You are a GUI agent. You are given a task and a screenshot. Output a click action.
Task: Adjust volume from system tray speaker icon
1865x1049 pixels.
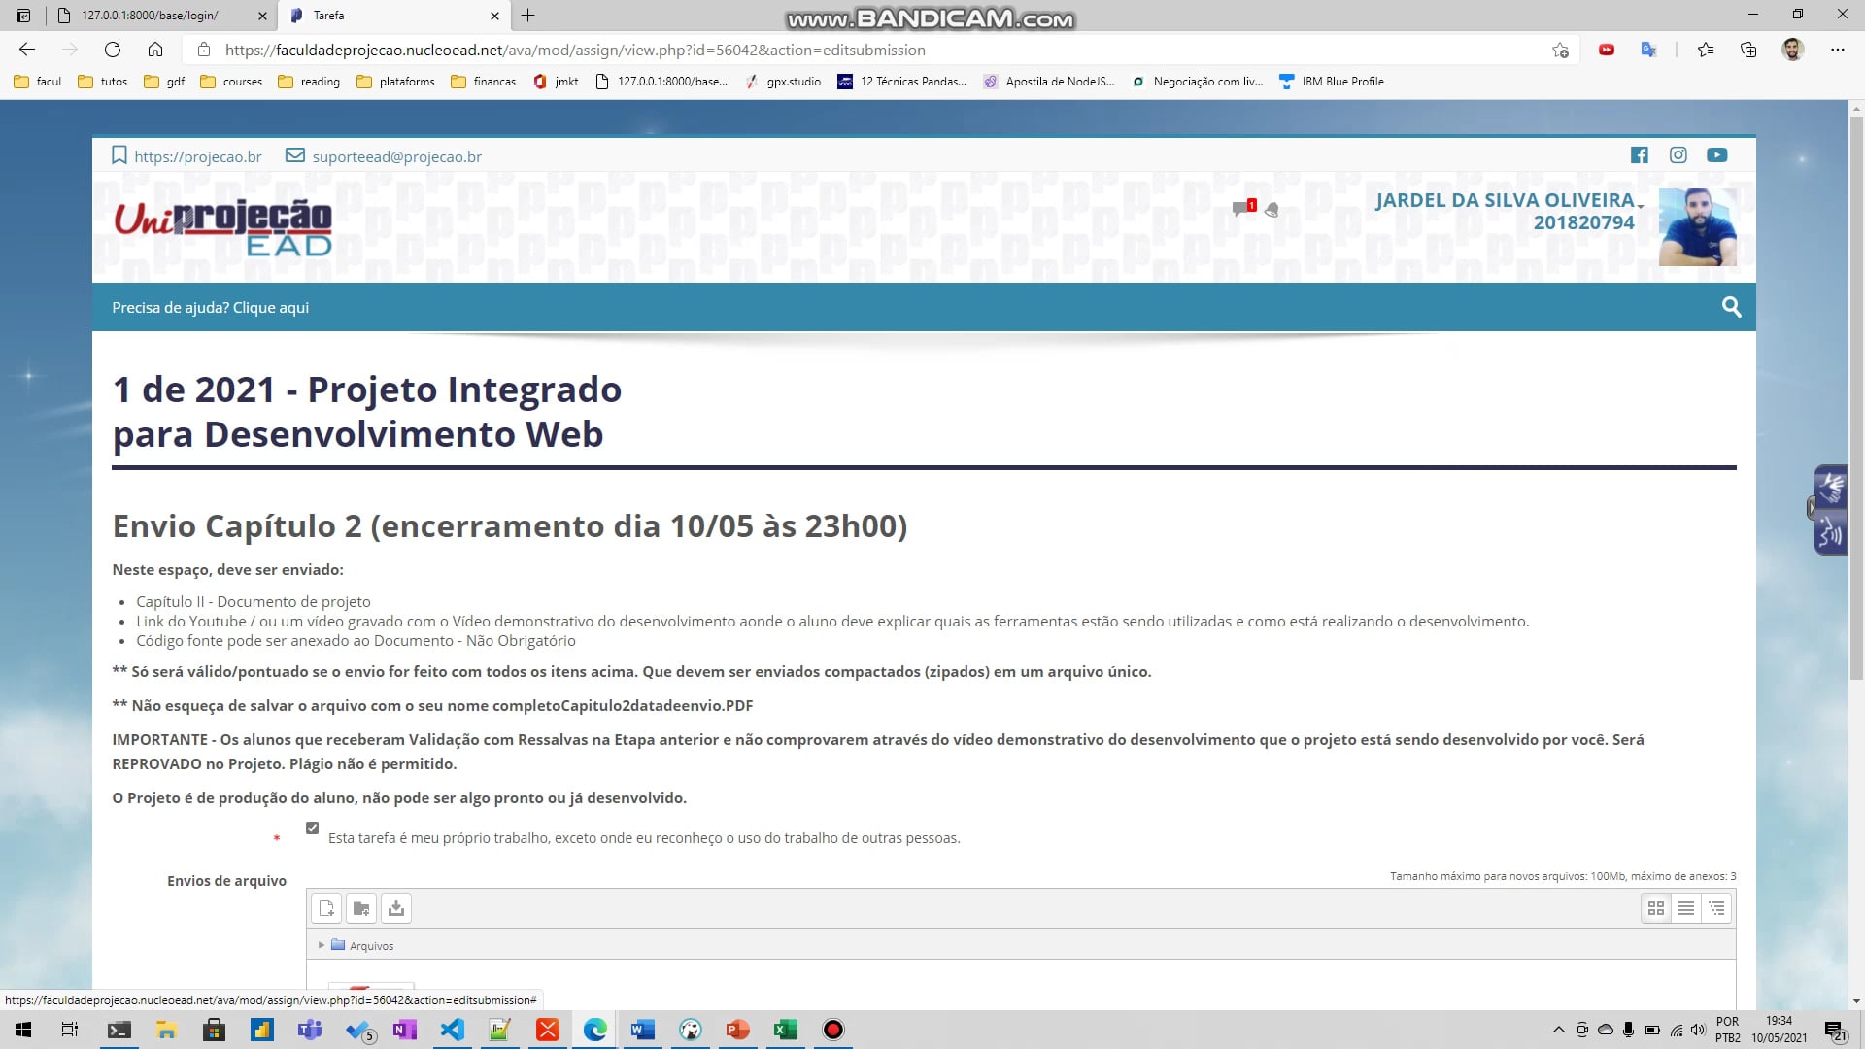[x=1698, y=1030]
